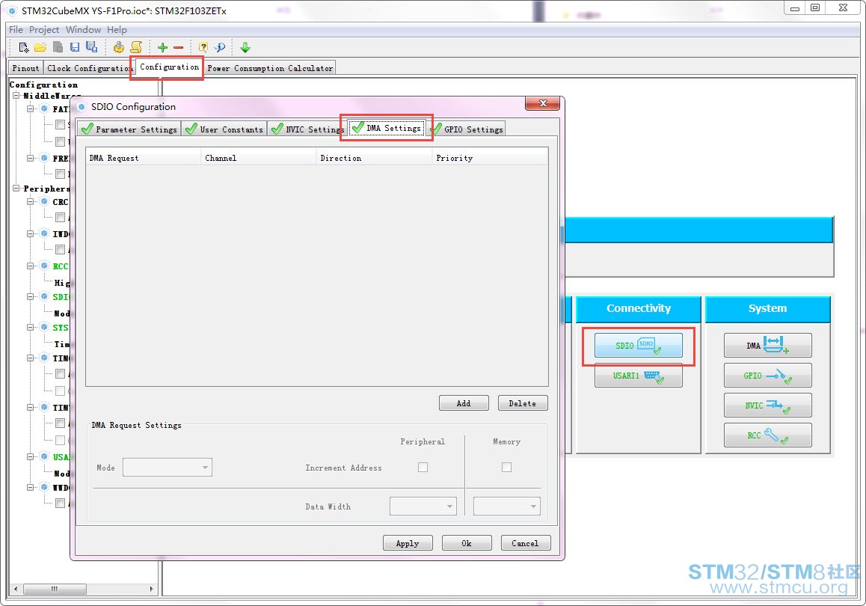The image size is (866, 606).
Task: Click the Delete button
Action: coord(523,403)
